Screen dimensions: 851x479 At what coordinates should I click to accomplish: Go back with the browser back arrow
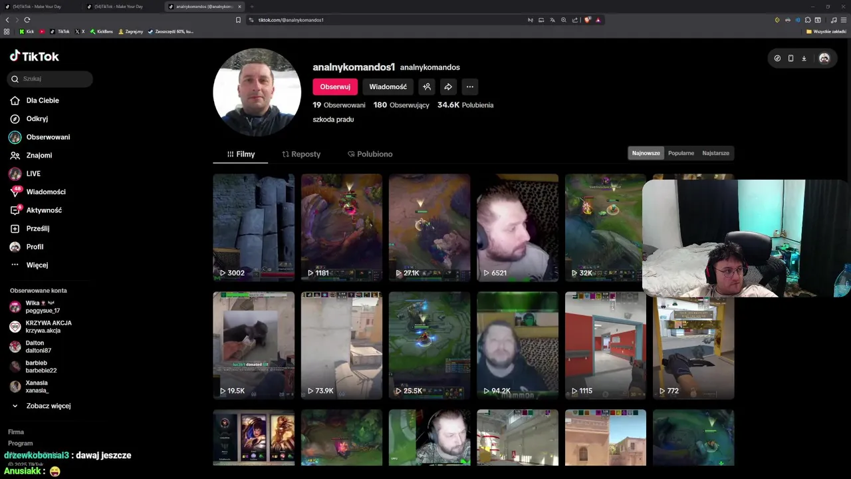coord(7,20)
